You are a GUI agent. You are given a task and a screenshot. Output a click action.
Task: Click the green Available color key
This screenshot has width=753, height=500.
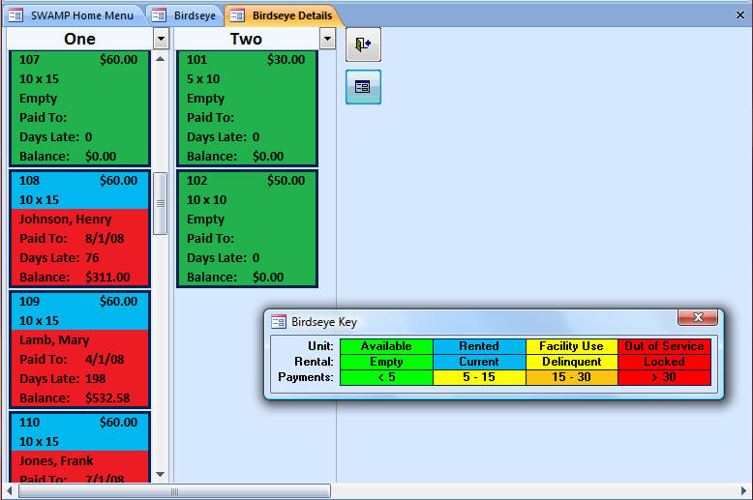386,346
